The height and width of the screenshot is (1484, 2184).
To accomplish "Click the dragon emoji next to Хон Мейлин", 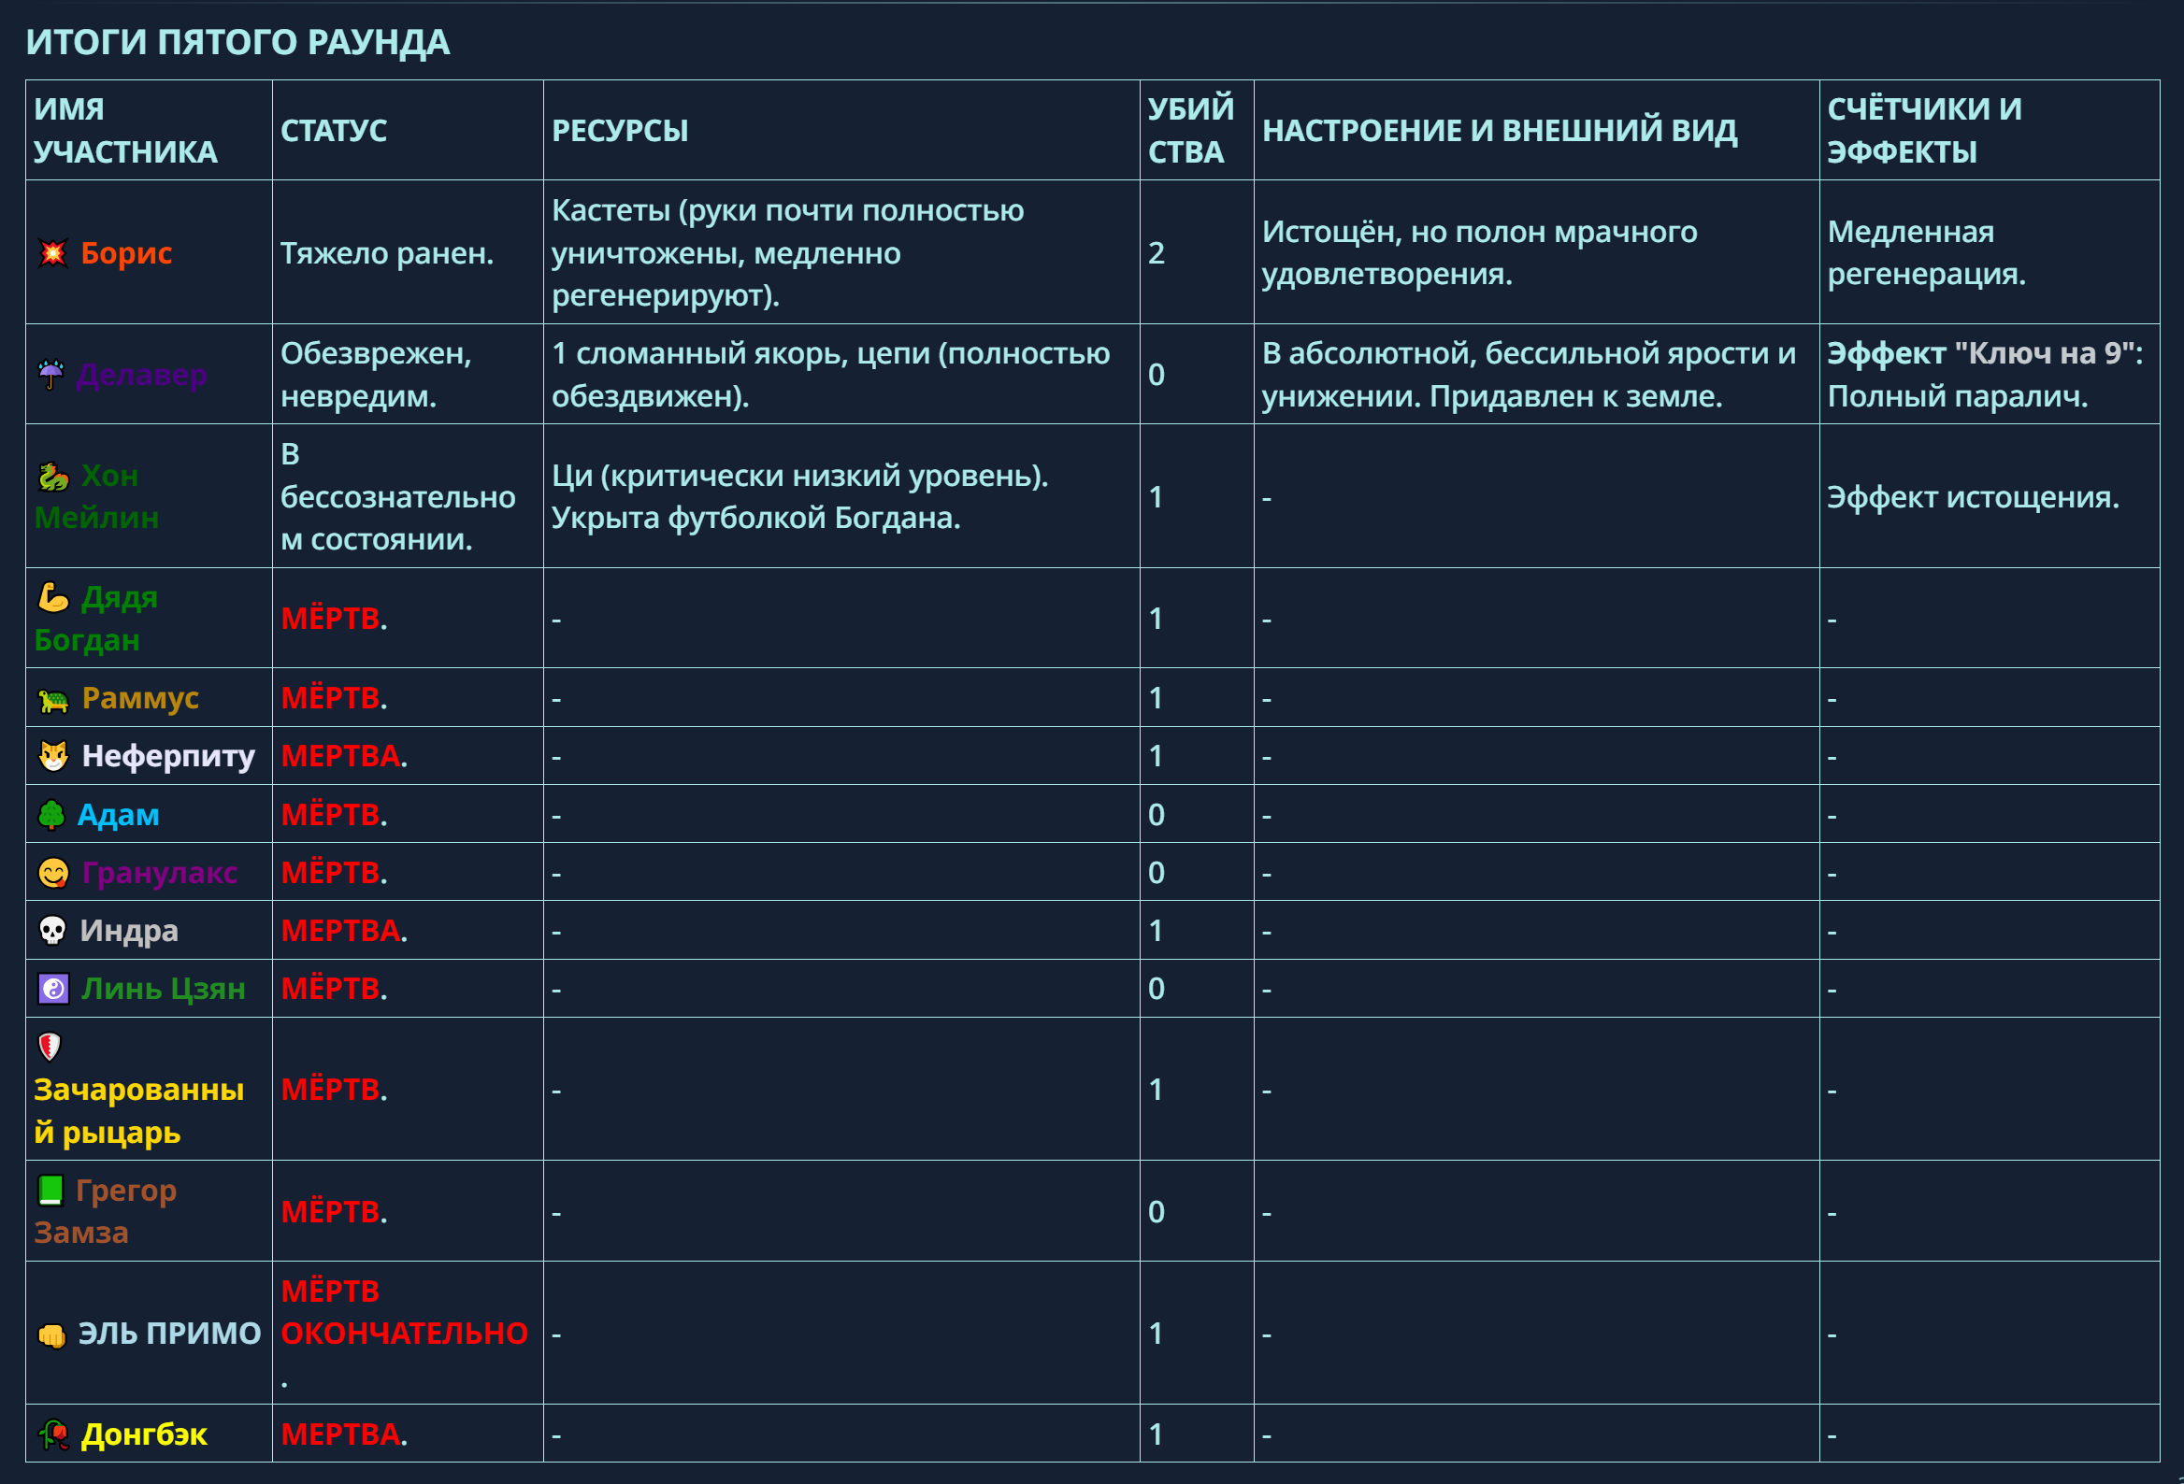I will point(53,477).
